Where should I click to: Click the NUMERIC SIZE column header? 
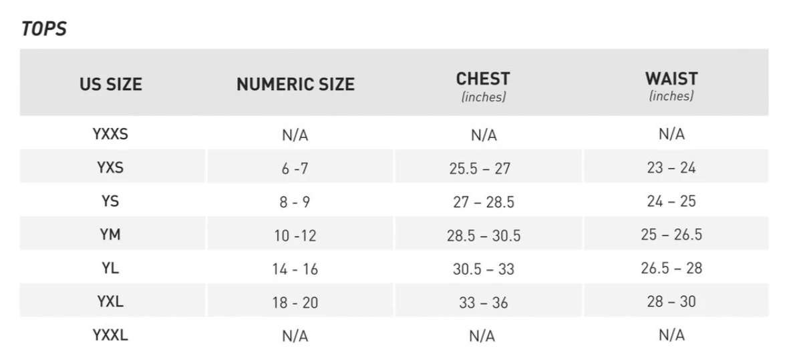pos(295,85)
